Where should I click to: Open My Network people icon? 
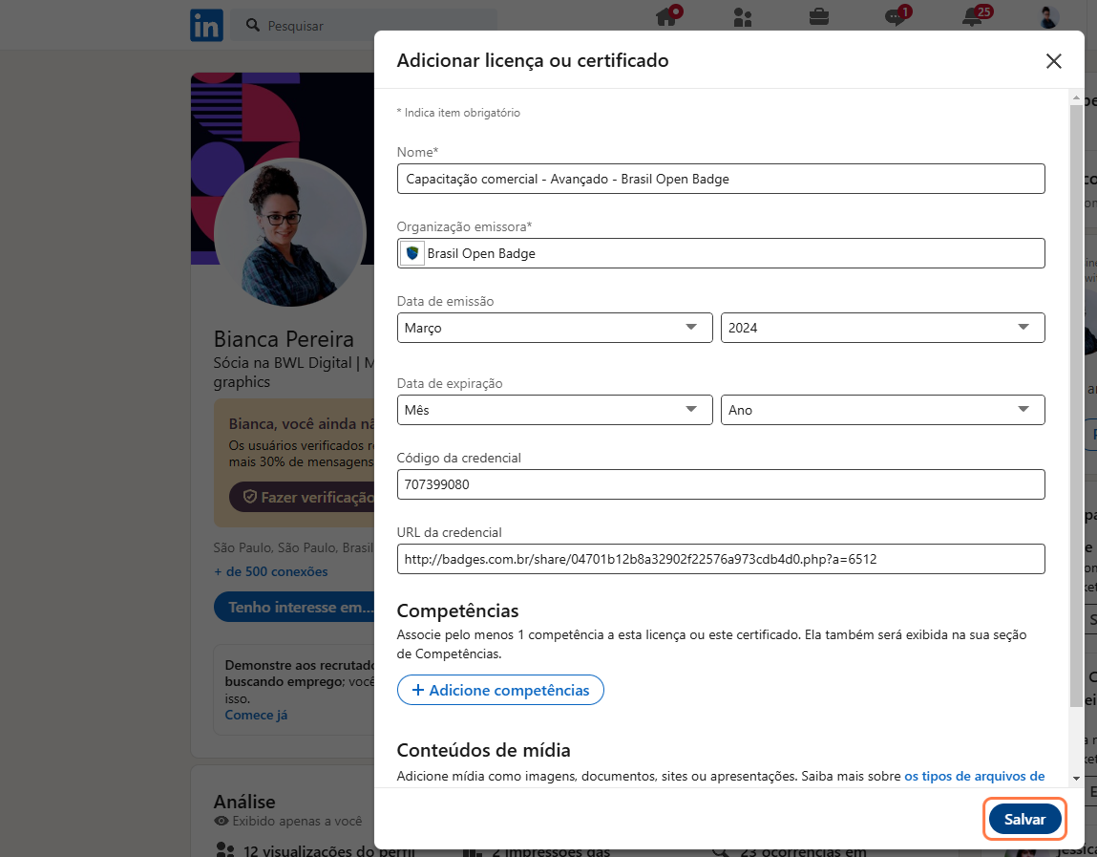coord(742,17)
